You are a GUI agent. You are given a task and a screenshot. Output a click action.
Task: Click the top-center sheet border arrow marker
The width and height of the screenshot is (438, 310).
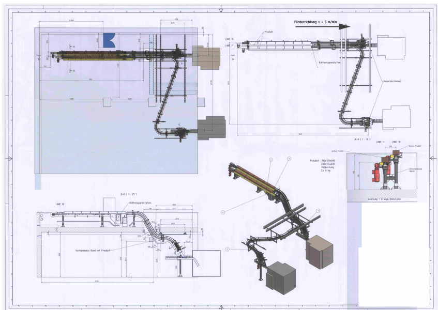pyautogui.click(x=221, y=9)
